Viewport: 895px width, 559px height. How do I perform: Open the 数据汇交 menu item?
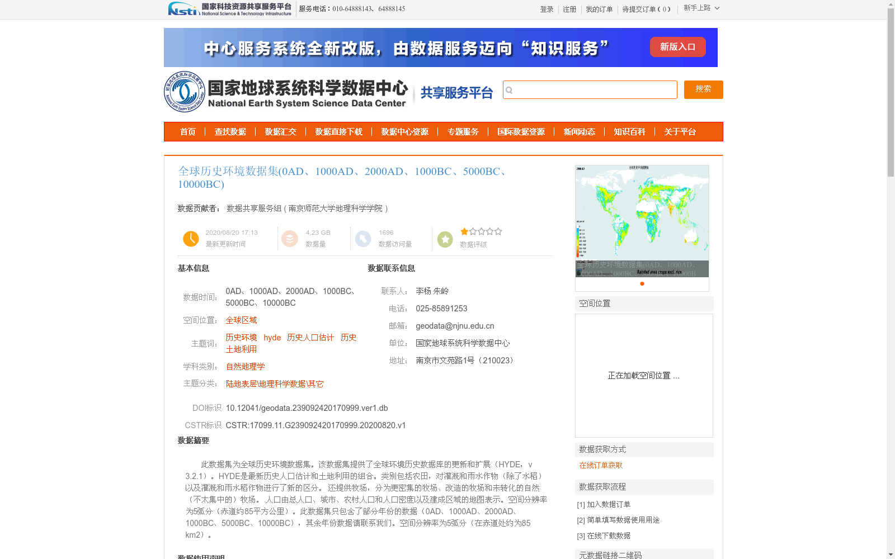[x=281, y=132]
